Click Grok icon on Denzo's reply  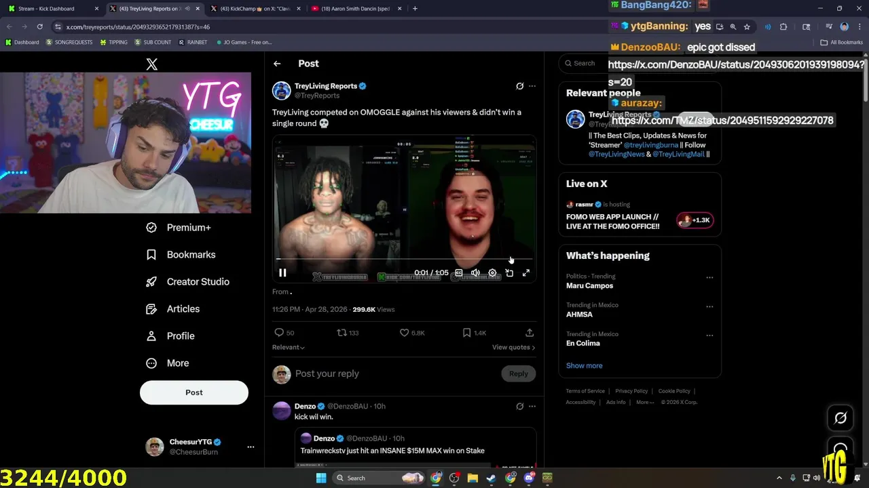[520, 407]
